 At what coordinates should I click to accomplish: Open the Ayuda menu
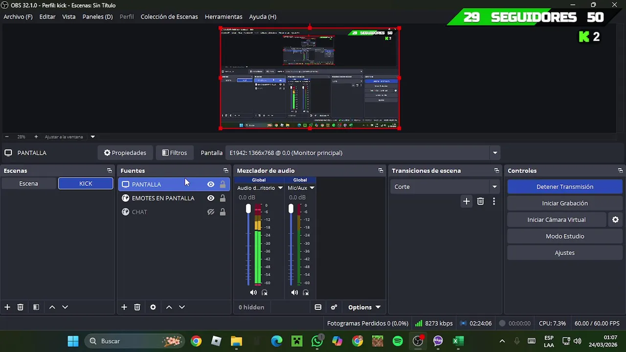click(263, 17)
